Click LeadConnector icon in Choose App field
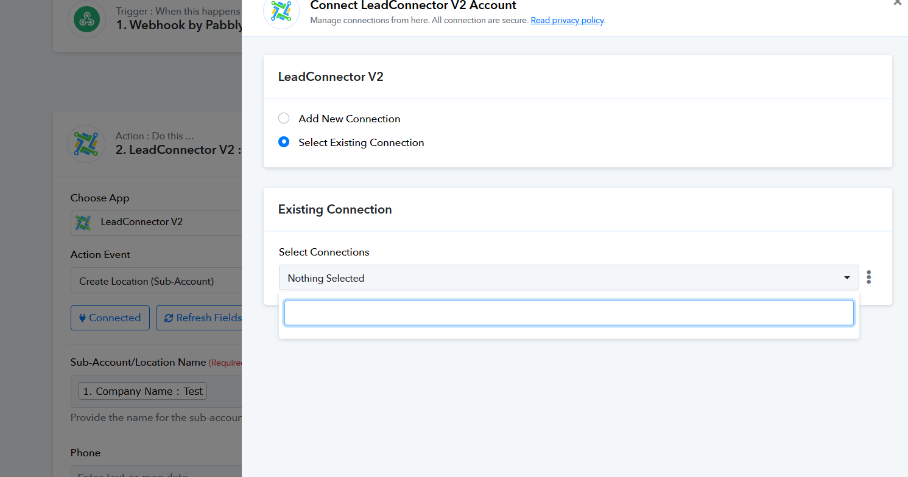The image size is (908, 477). [x=83, y=223]
